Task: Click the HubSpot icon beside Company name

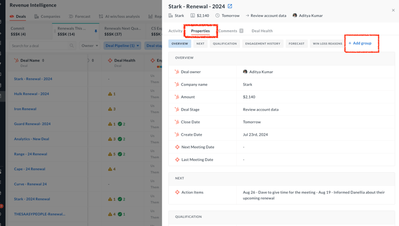Action: [x=177, y=84]
